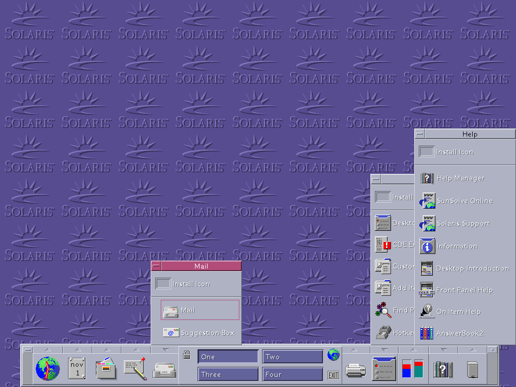
Task: Open the Add Item to Menu icon
Action: (x=395, y=288)
